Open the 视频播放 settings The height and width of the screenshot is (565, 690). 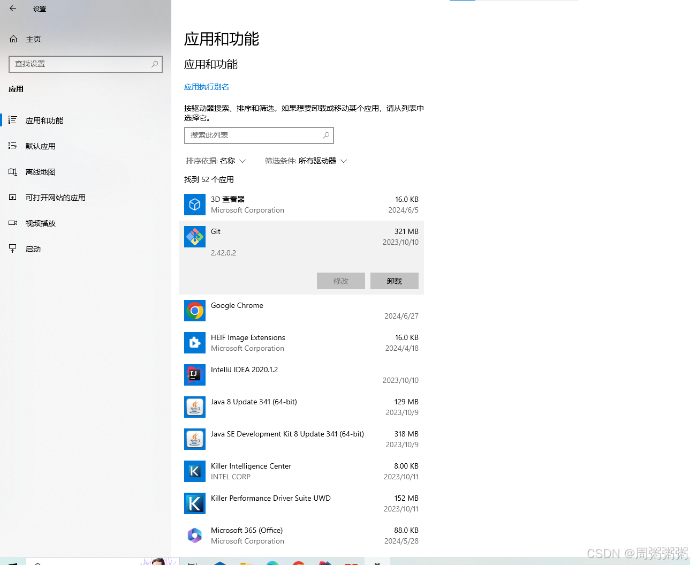pos(86,223)
